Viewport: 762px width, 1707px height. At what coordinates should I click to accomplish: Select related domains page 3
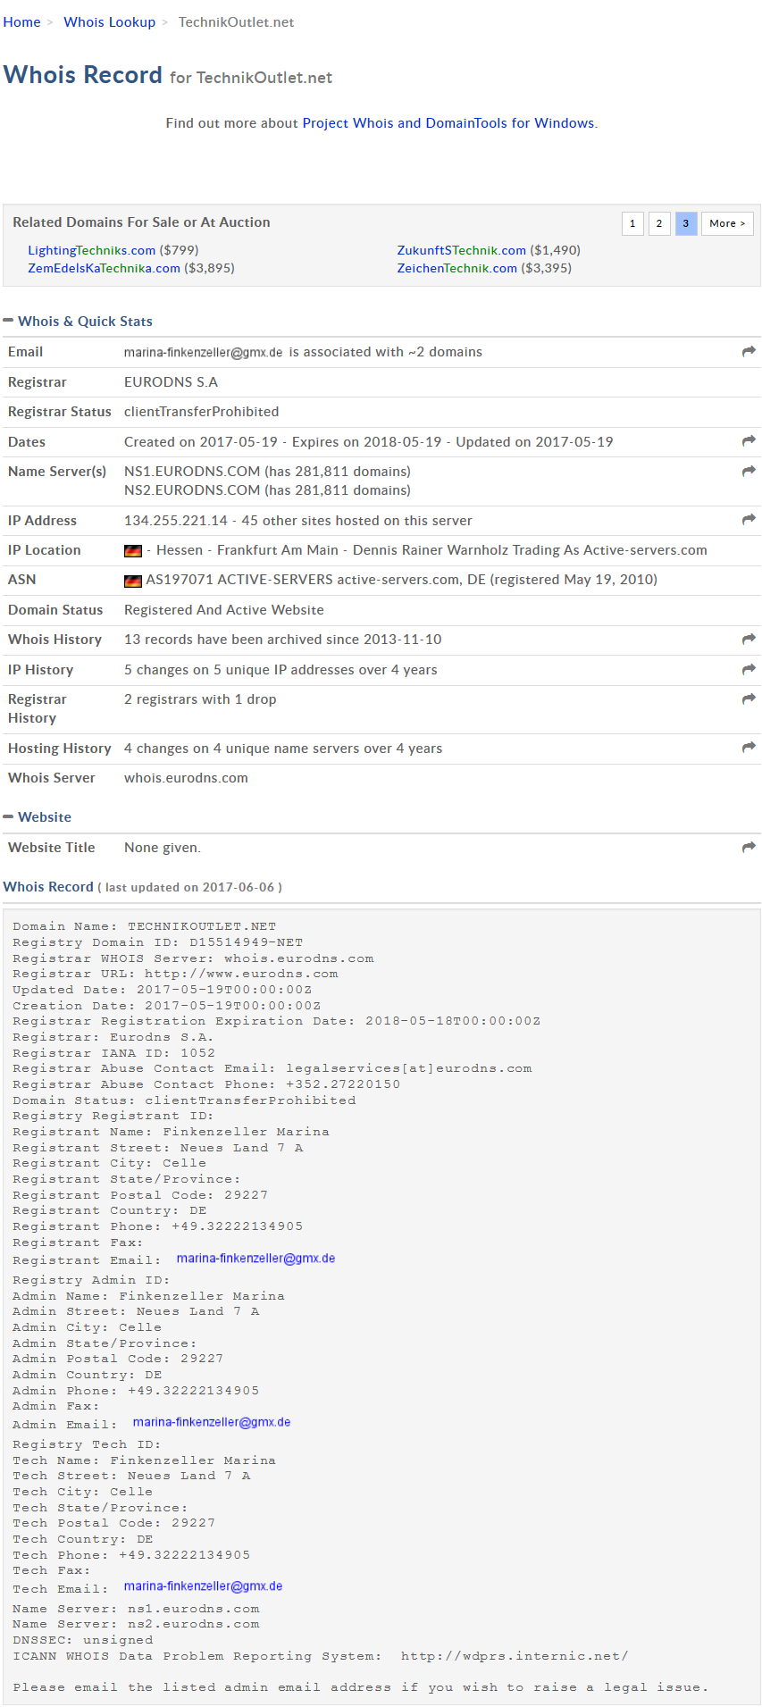click(x=686, y=223)
